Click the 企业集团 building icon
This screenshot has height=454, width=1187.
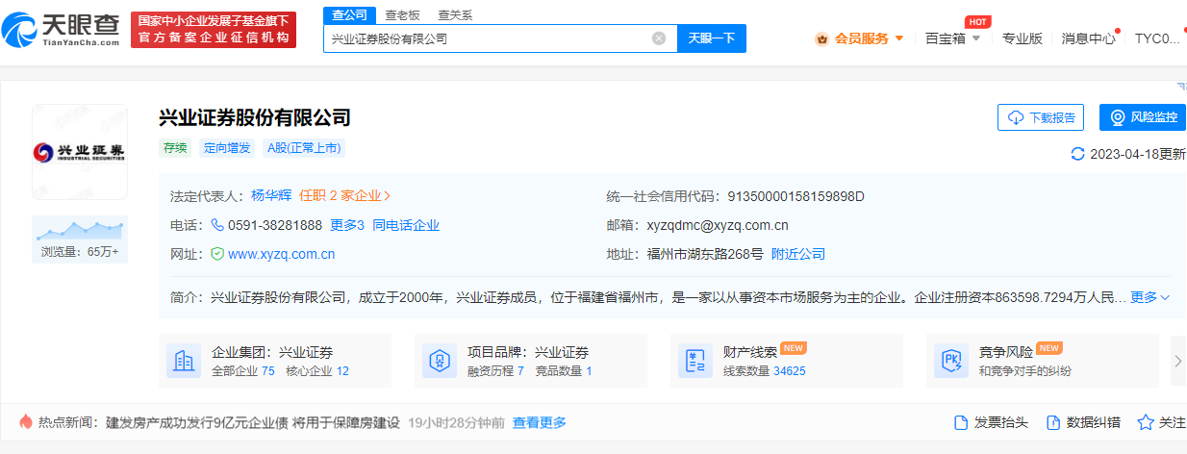(184, 361)
